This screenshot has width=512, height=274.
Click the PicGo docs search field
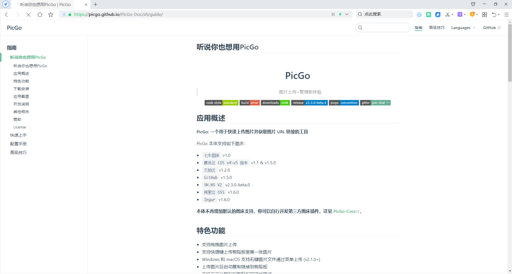[382, 28]
